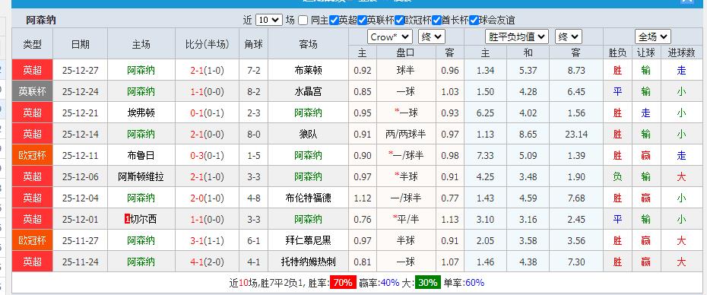
Task: Select the 阿森纳 team heading
Action: 41,21
